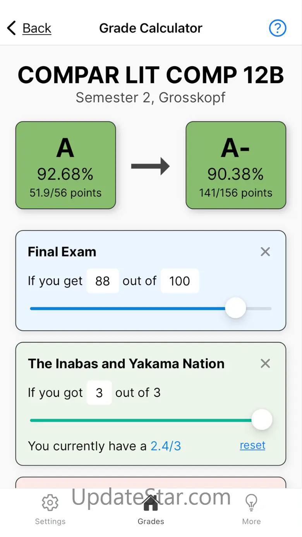302x537 pixels.
Task: Remove the Final Exam card
Action: (x=265, y=252)
